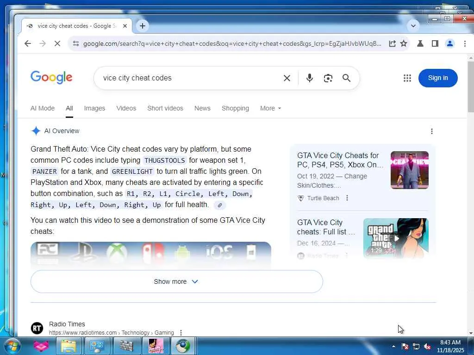Open source link chip after full health
474x355 pixels.
[220, 205]
